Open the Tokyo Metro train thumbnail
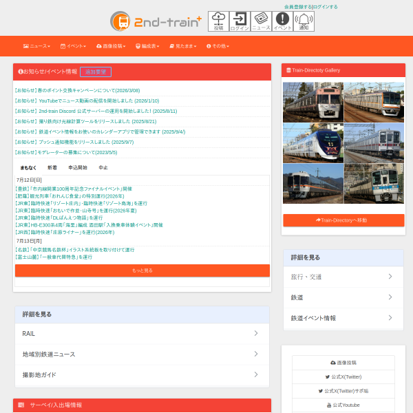Screen dimensions: 413x413 (x=374, y=102)
